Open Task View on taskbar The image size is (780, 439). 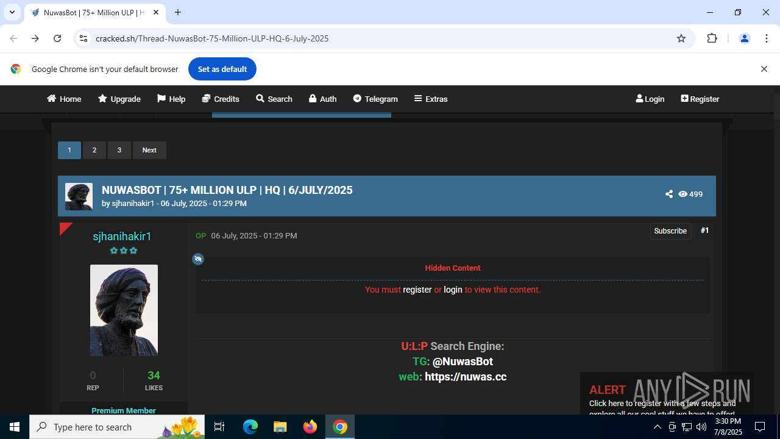point(219,427)
